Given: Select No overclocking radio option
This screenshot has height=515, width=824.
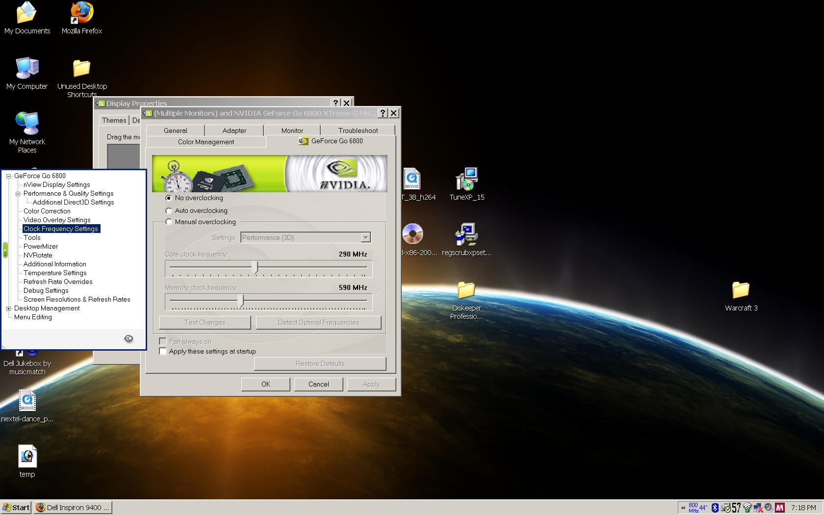Looking at the screenshot, I should pyautogui.click(x=169, y=198).
